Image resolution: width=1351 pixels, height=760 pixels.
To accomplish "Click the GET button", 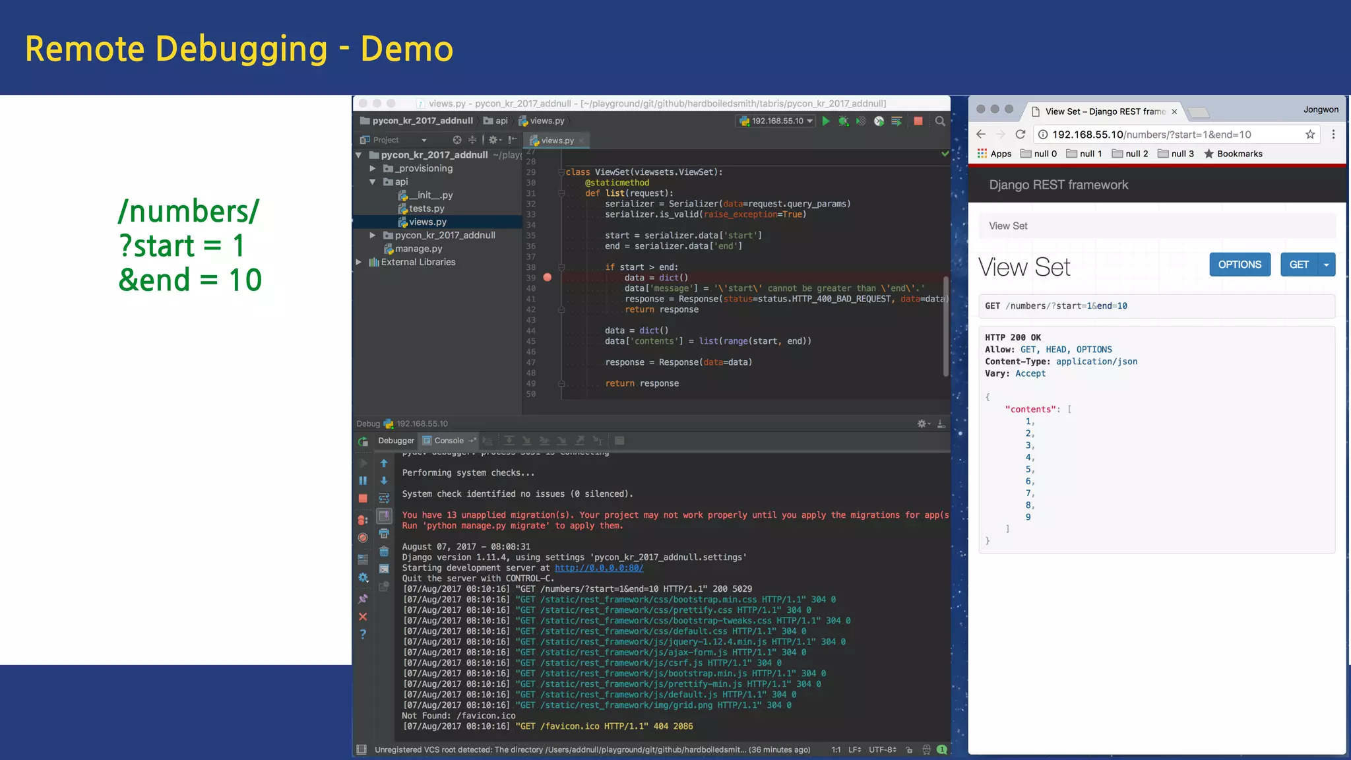I will pyautogui.click(x=1299, y=265).
